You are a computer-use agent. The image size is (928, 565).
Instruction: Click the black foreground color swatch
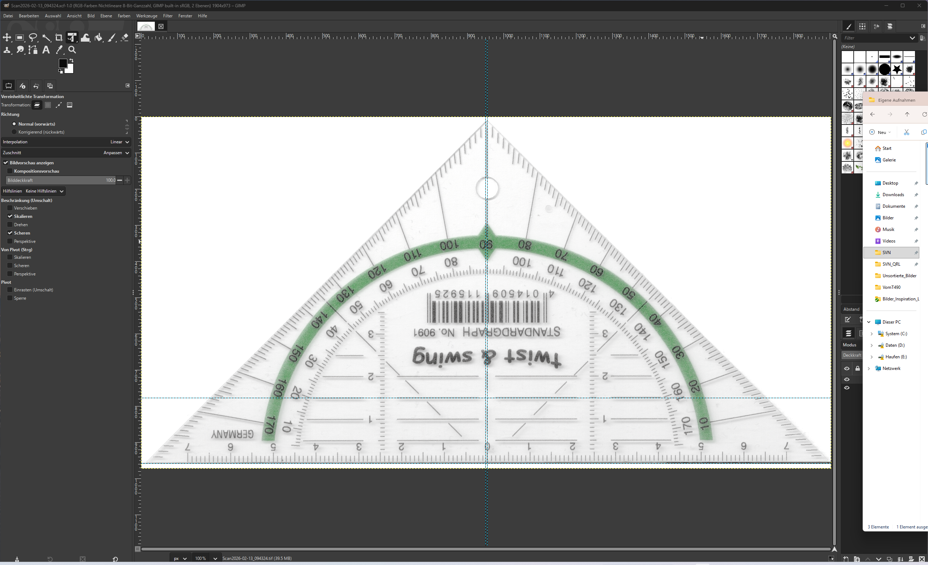(x=62, y=63)
